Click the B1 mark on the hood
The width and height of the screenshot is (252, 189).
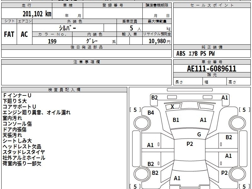(x=176, y=120)
